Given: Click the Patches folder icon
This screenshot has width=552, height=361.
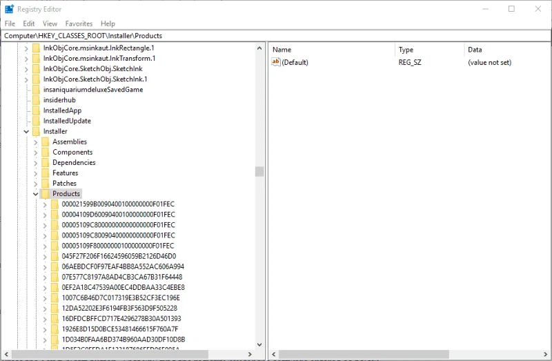Looking at the screenshot, I should [45, 183].
